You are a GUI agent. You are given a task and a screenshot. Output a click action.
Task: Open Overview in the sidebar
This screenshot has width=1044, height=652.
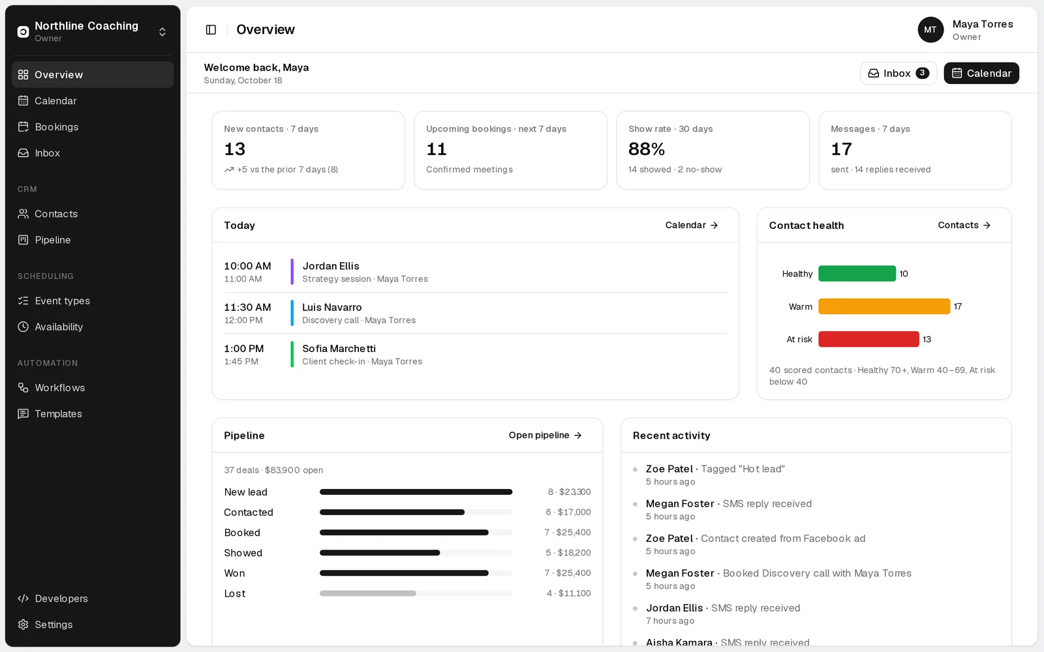coord(93,75)
